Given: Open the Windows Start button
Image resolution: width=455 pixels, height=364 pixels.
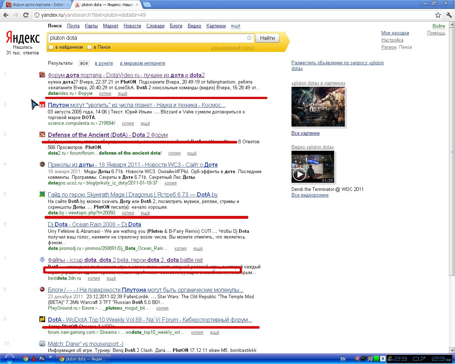Looking at the screenshot, I should click(x=9, y=359).
